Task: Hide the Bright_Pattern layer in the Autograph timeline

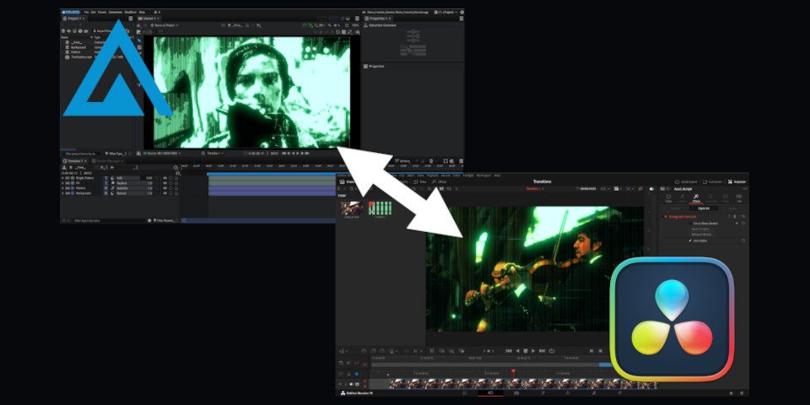Action: [x=164, y=178]
